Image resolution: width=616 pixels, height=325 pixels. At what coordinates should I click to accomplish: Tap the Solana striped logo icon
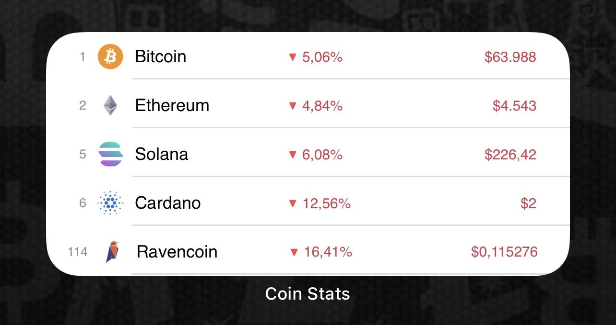point(110,154)
